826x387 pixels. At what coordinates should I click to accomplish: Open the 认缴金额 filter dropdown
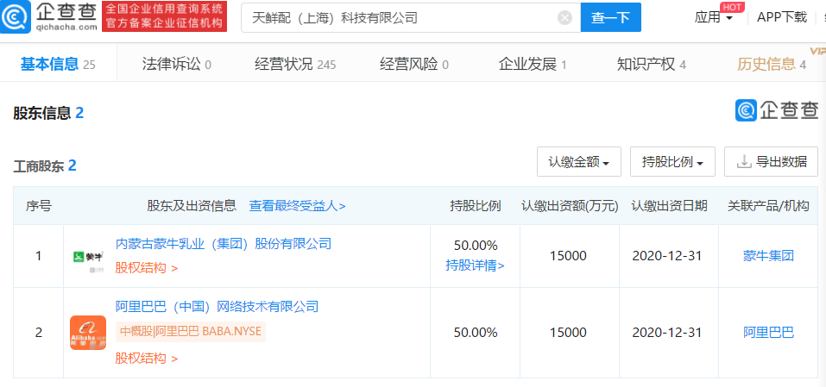(579, 162)
